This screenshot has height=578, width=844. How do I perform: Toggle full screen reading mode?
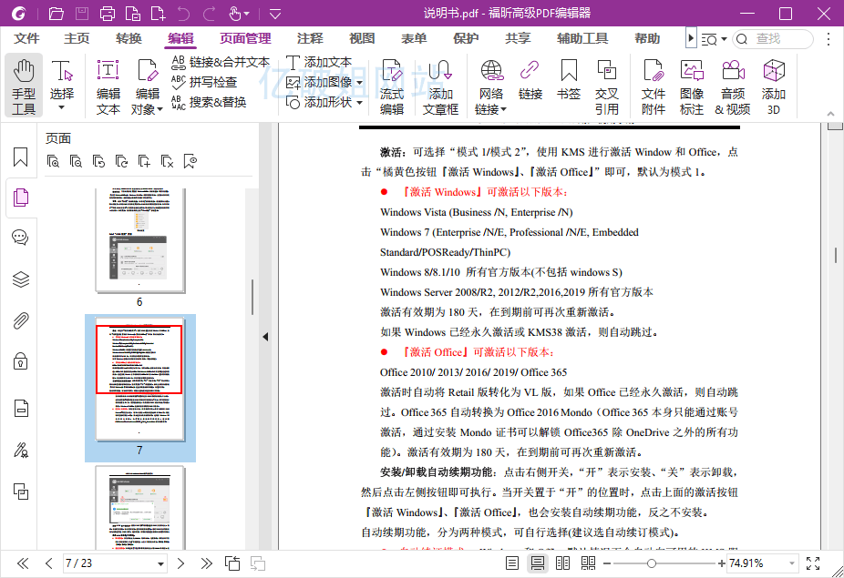click(813, 563)
